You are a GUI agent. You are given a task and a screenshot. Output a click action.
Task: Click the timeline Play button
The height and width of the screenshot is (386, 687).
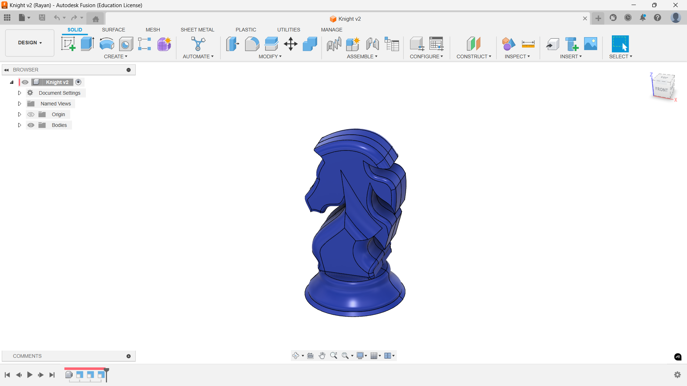(30, 375)
